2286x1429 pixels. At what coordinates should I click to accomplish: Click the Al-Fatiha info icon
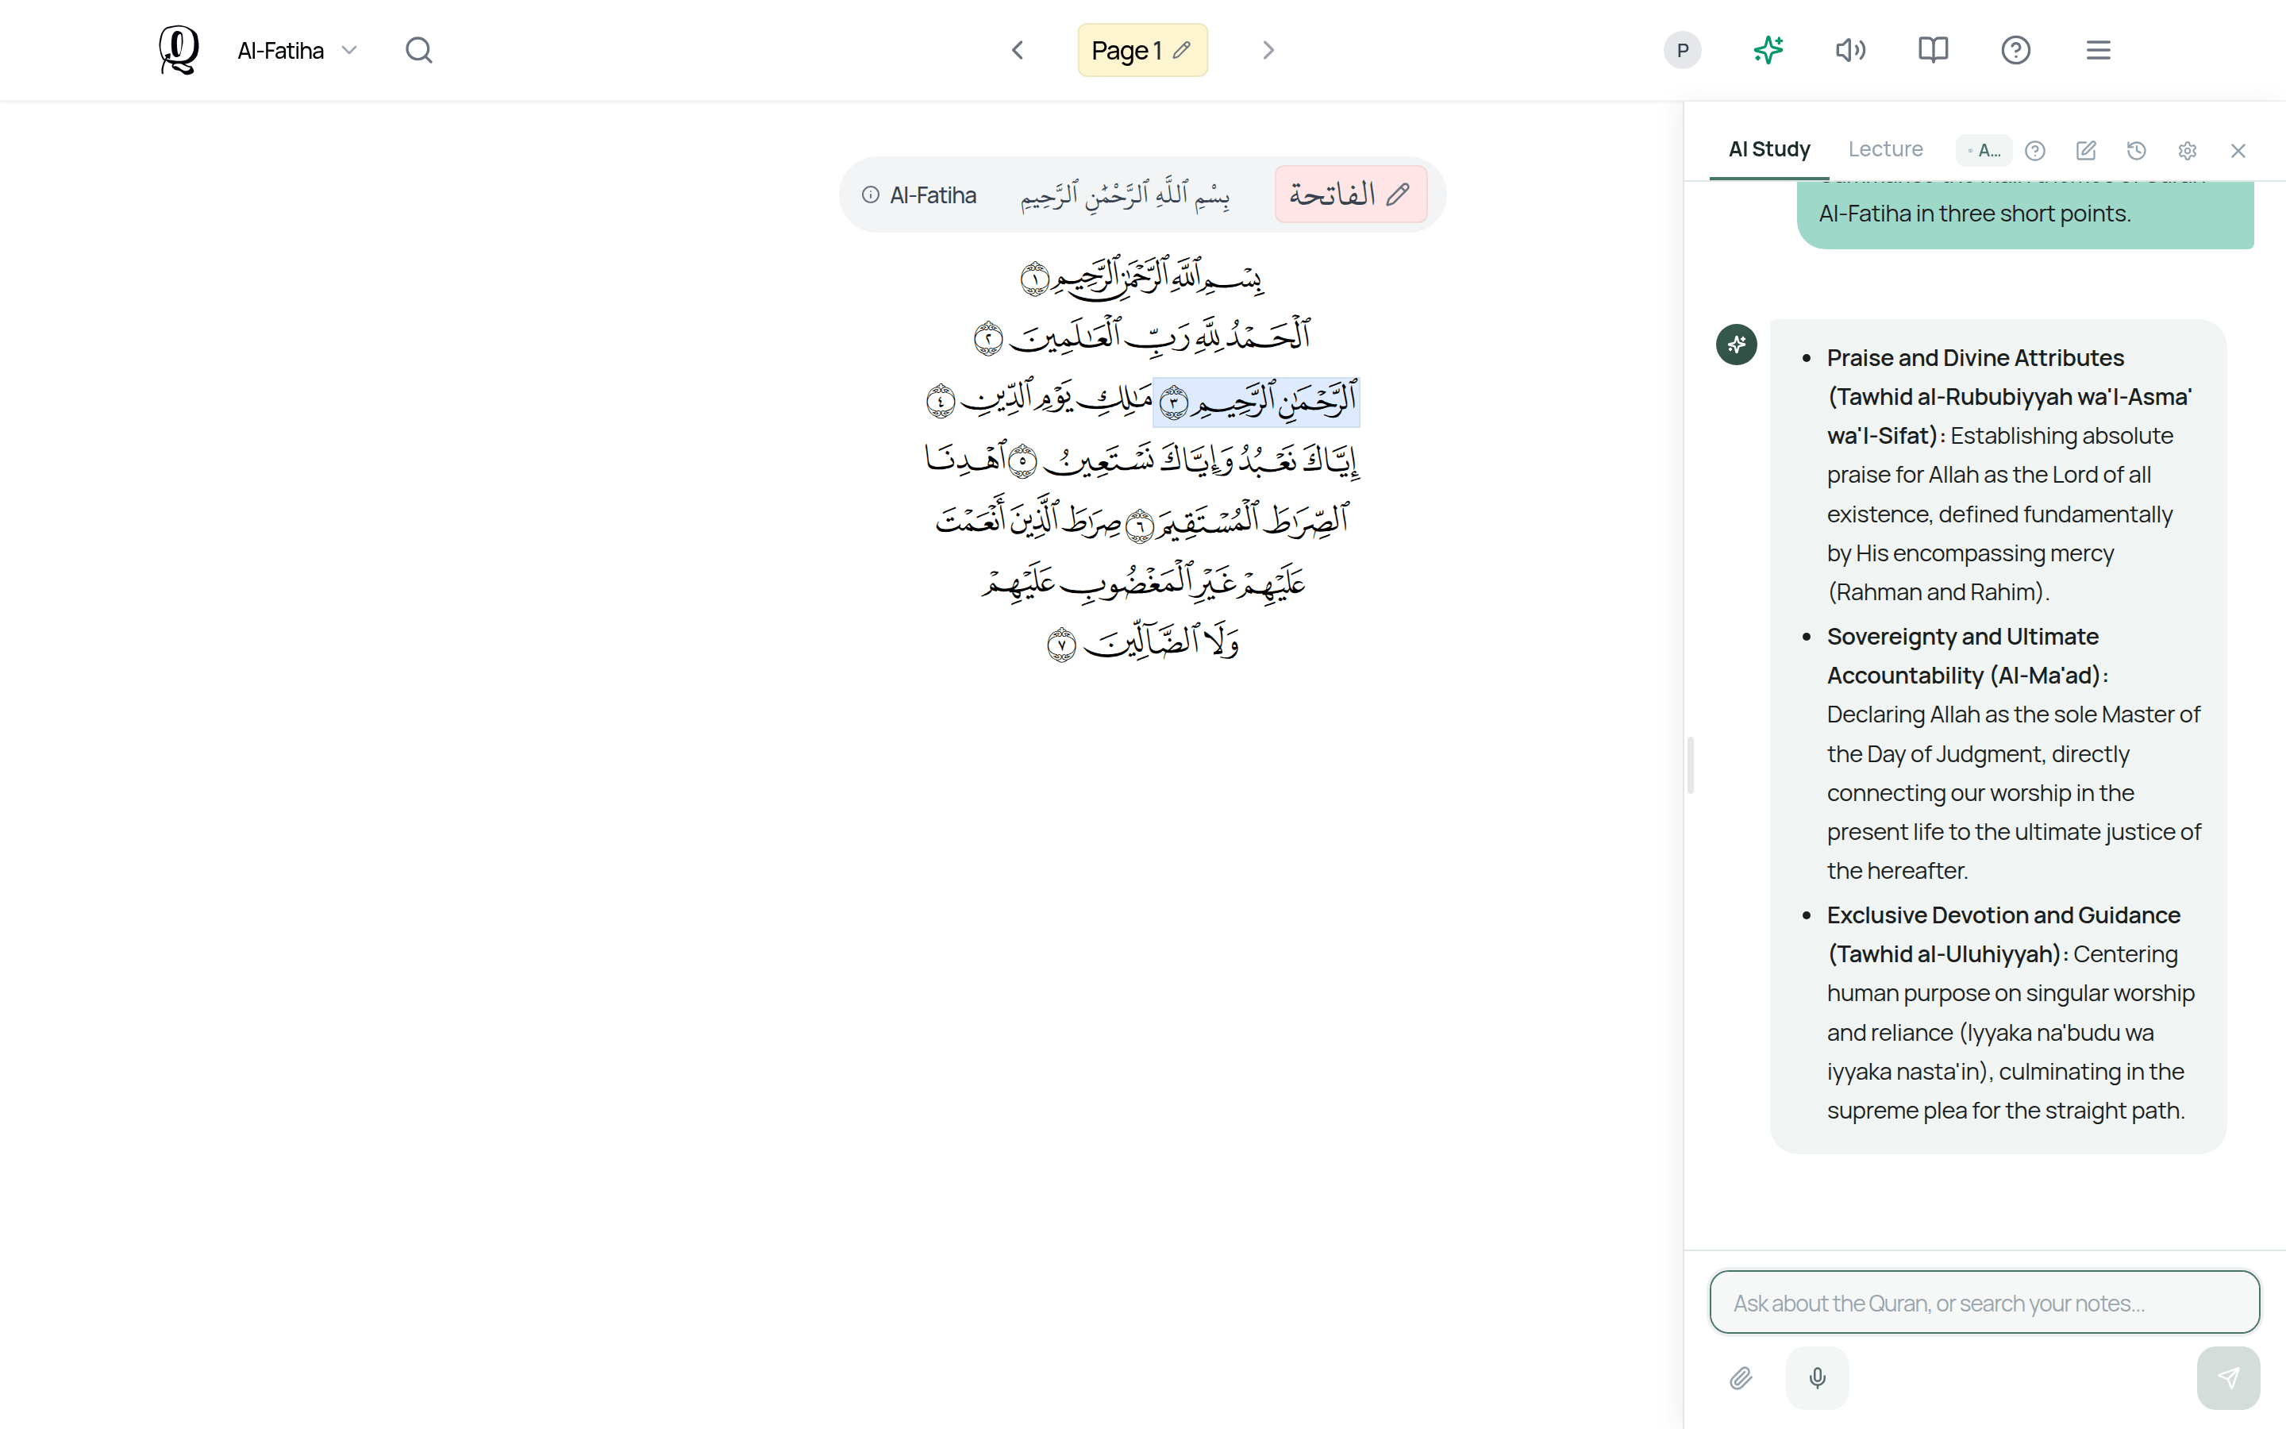click(870, 195)
